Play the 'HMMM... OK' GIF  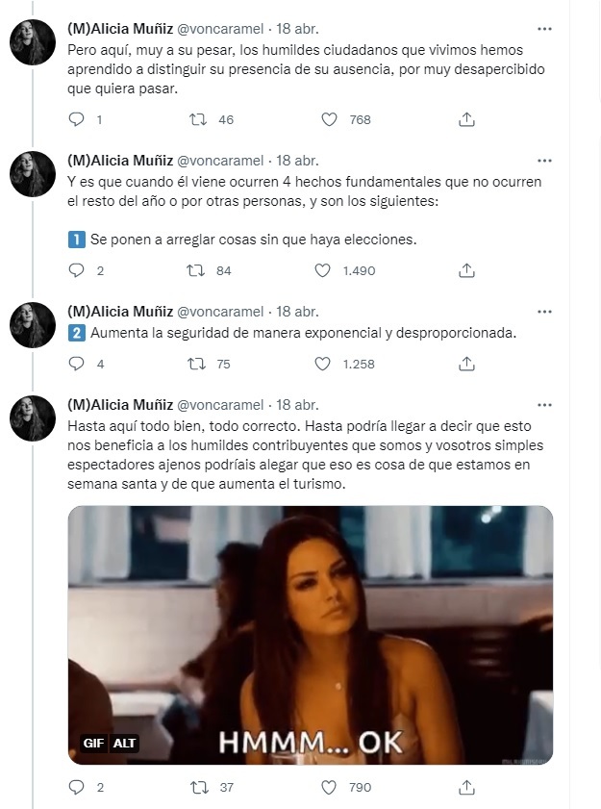coord(310,635)
